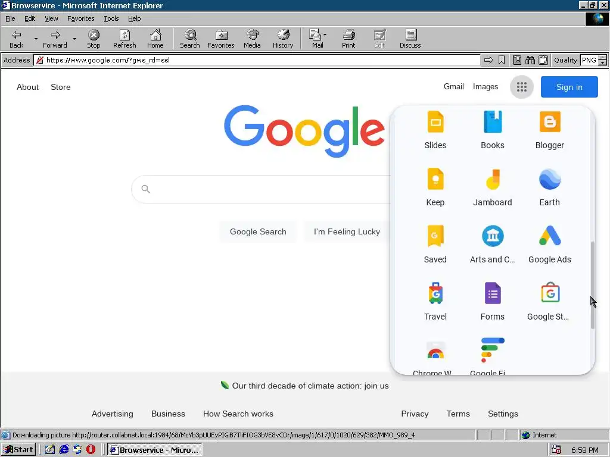Image resolution: width=610 pixels, height=457 pixels.
Task: Click the address bar URL field
Action: coord(257,60)
